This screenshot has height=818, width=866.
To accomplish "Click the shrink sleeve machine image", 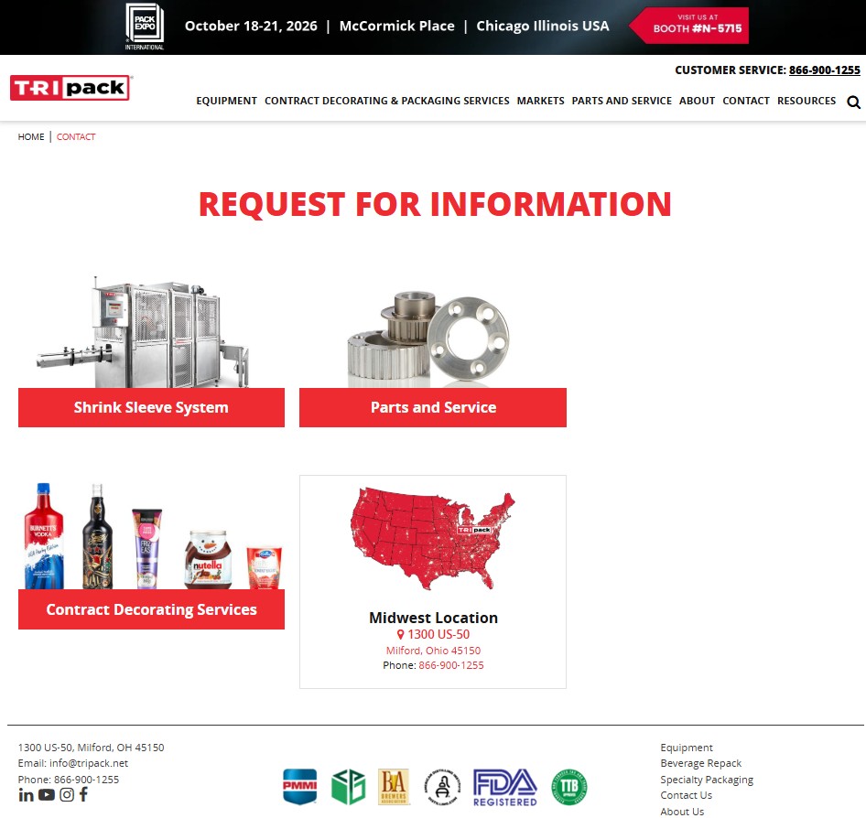I will pos(144,332).
